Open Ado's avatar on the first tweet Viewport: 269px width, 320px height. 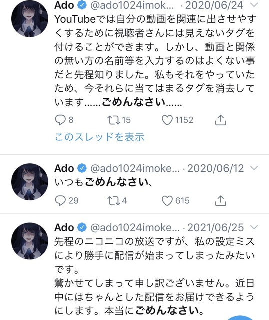(x=30, y=19)
